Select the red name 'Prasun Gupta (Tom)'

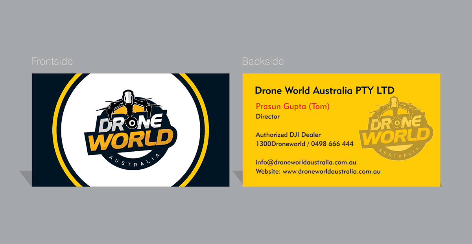click(293, 106)
